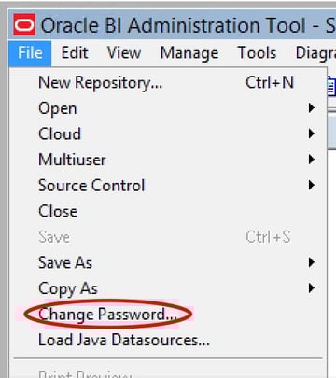Open the View menu
The height and width of the screenshot is (378, 336).
click(x=124, y=53)
